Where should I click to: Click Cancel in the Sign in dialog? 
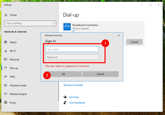[100, 74]
